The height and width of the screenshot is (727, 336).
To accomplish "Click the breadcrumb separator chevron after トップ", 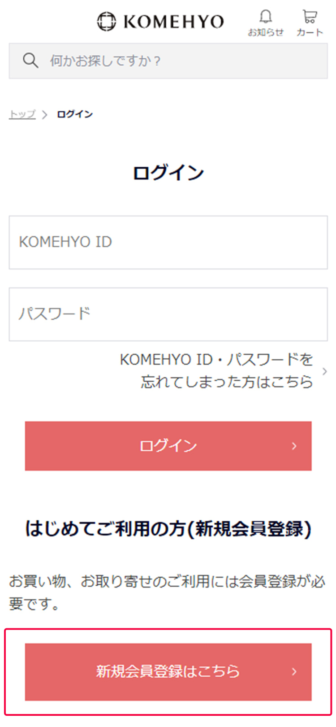I will pyautogui.click(x=45, y=114).
